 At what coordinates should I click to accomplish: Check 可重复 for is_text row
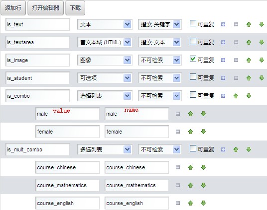193,23
